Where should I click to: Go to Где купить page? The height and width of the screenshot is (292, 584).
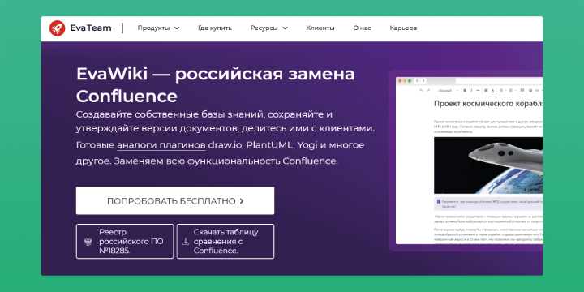click(215, 28)
